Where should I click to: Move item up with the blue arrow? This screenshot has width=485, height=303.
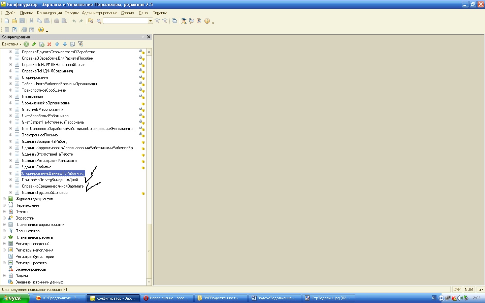57,44
